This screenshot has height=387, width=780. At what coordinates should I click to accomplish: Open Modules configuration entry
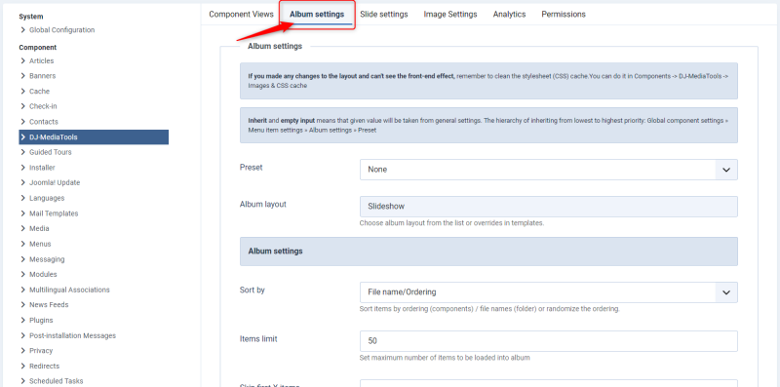(43, 274)
